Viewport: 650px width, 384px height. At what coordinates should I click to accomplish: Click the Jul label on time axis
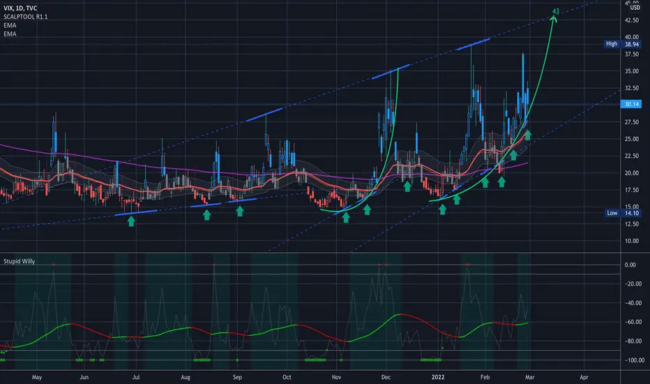(135, 377)
